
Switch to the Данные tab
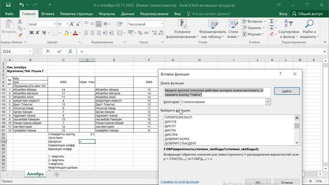coord(127,14)
